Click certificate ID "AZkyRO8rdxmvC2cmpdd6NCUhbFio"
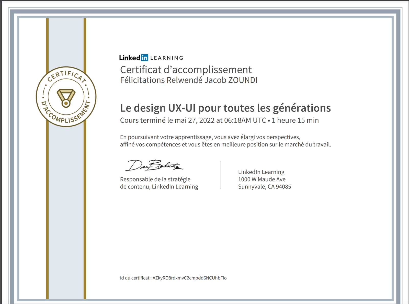Image resolution: width=409 pixels, height=304 pixels. 189,278
